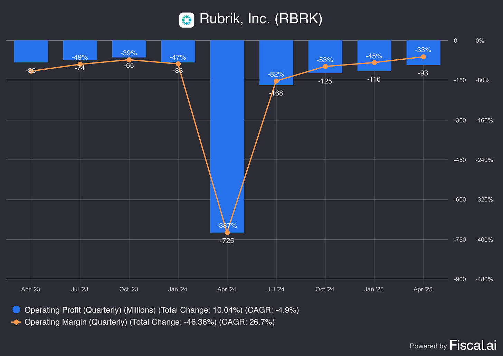This screenshot has height=356, width=503.
Task: Click the Jan '25 x-axis label
Action: (374, 289)
